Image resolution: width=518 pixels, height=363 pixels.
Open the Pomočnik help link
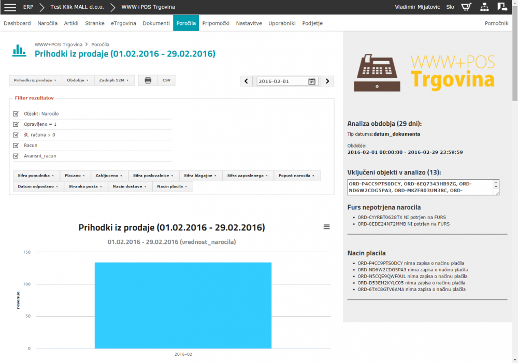click(496, 23)
